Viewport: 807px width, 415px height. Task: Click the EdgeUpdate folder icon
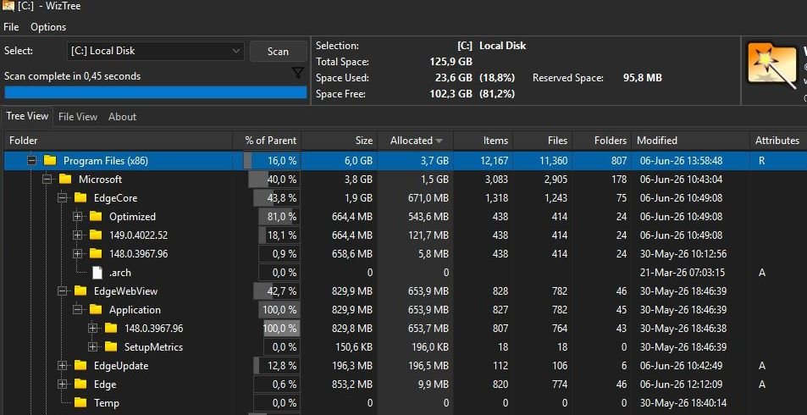click(80, 366)
